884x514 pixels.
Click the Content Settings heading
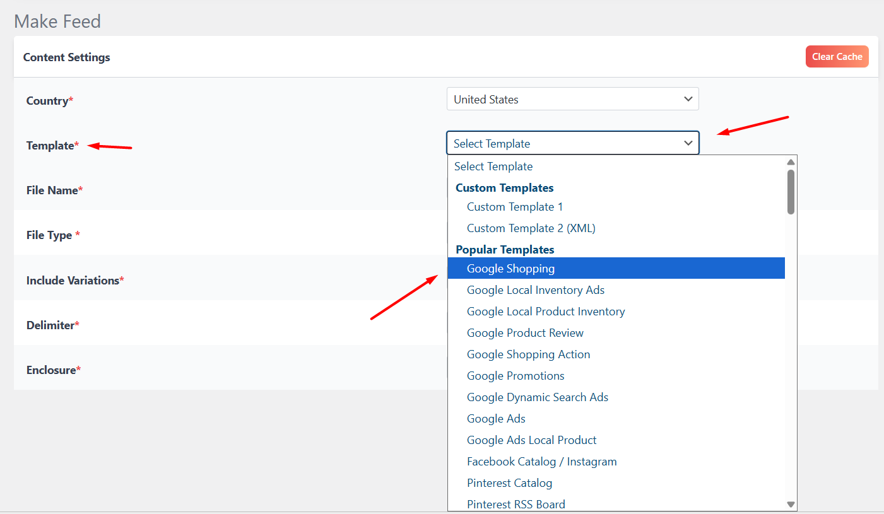coord(67,57)
